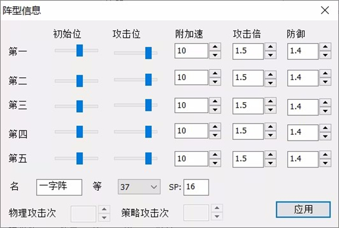Viewport: 339px width, 228px height.
Task: Decrease the 物理攻击次 value
Action: 104,218
